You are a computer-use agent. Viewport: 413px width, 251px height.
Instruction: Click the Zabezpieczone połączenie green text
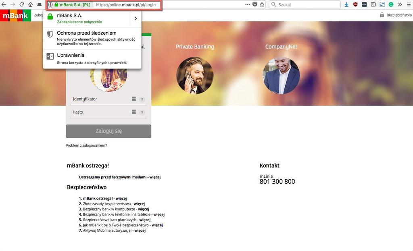[79, 22]
